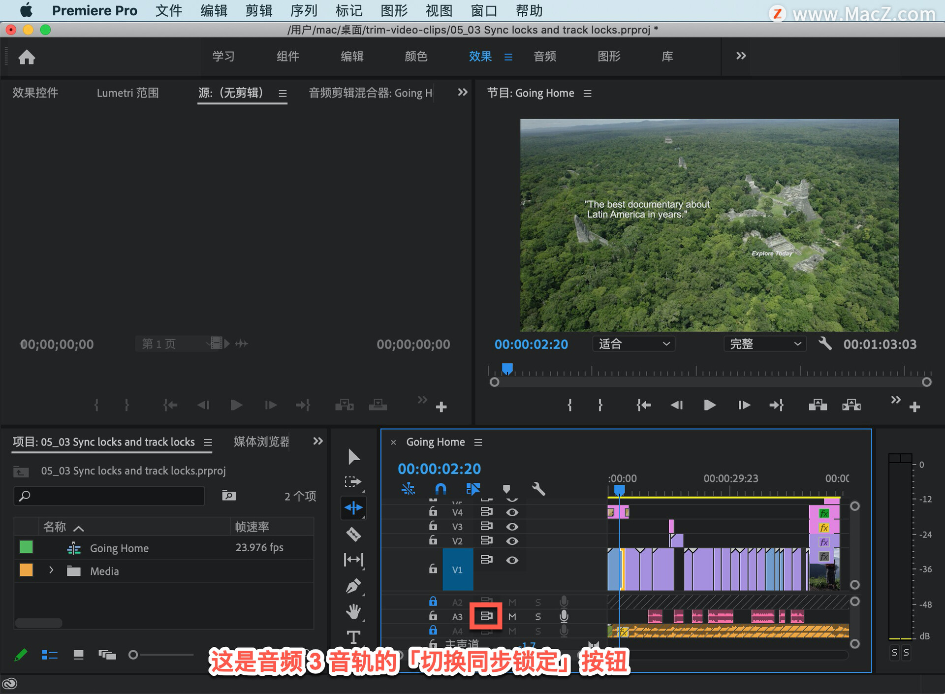Select the Pen tool
Viewport: 945px width, 694px height.
click(x=353, y=586)
